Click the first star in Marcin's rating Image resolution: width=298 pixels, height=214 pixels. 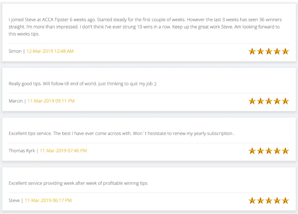(252, 101)
